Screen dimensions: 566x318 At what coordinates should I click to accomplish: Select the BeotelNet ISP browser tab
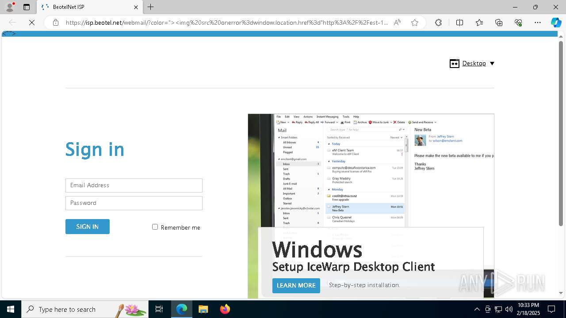pos(88,7)
